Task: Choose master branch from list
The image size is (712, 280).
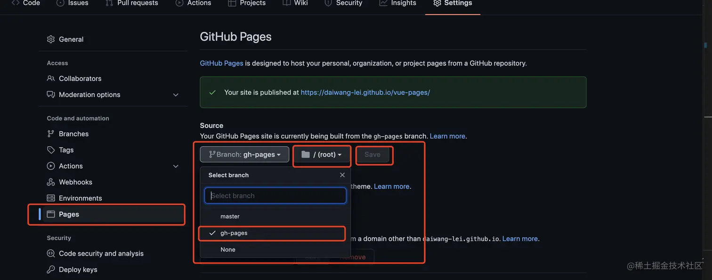Action: (275, 217)
